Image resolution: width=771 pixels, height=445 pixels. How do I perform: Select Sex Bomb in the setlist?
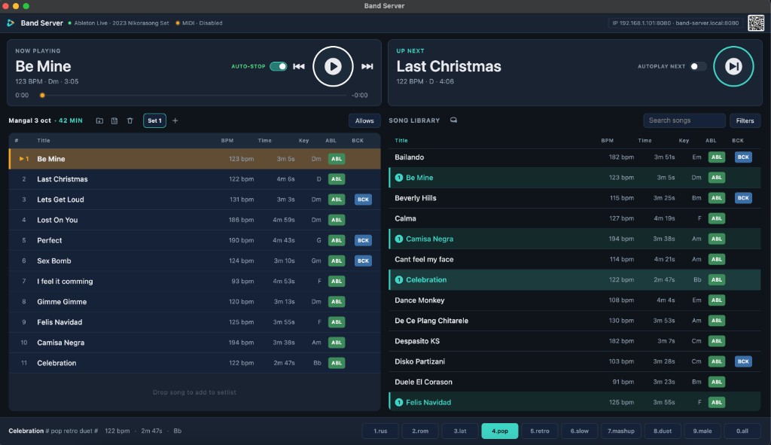point(195,261)
